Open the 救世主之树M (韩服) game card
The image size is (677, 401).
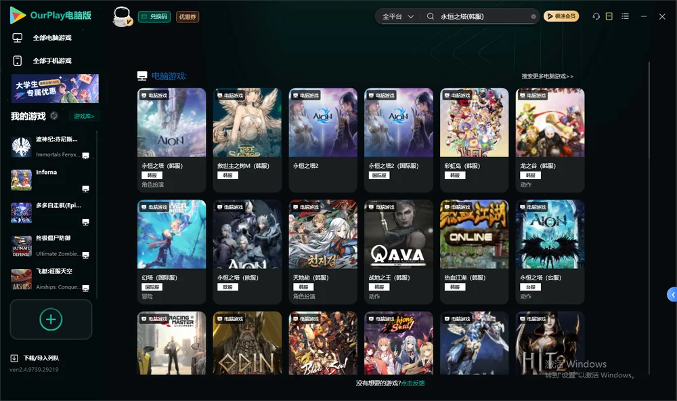[247, 140]
